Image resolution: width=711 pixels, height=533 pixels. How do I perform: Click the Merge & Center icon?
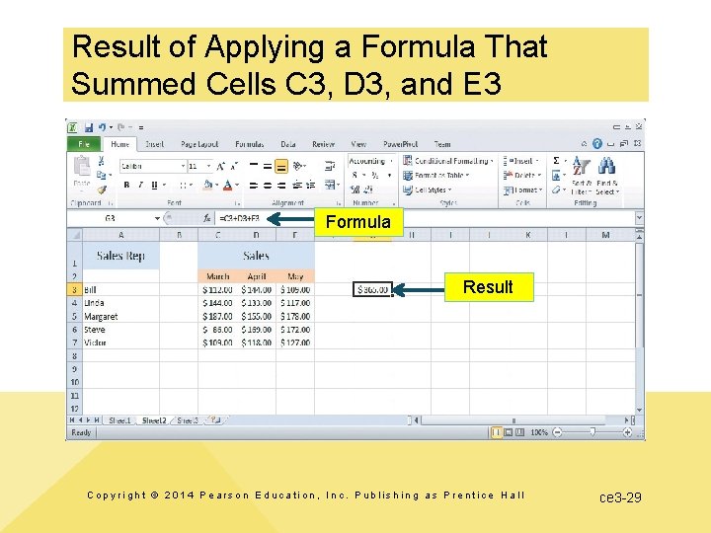[330, 185]
